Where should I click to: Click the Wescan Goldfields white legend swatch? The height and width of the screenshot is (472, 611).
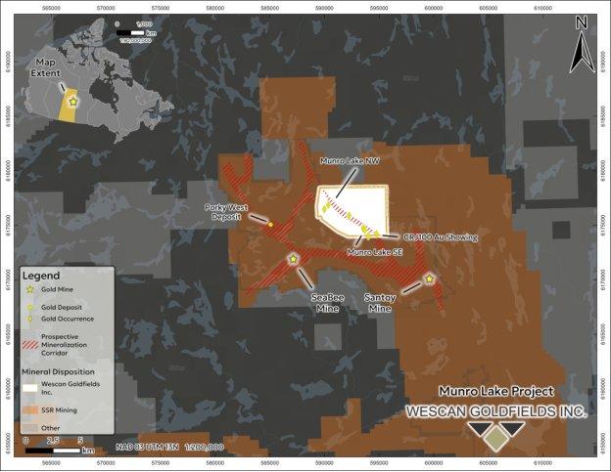tap(30, 388)
